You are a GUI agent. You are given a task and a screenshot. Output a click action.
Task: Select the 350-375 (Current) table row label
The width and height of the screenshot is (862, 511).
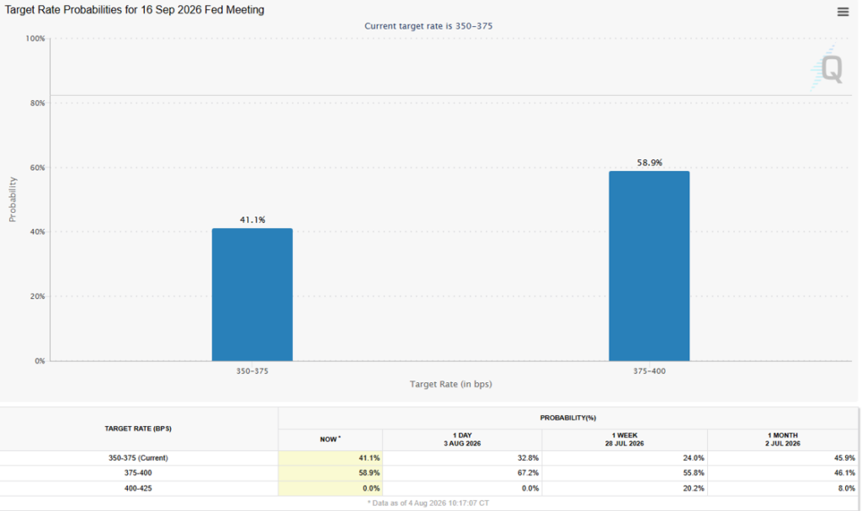[x=138, y=458]
